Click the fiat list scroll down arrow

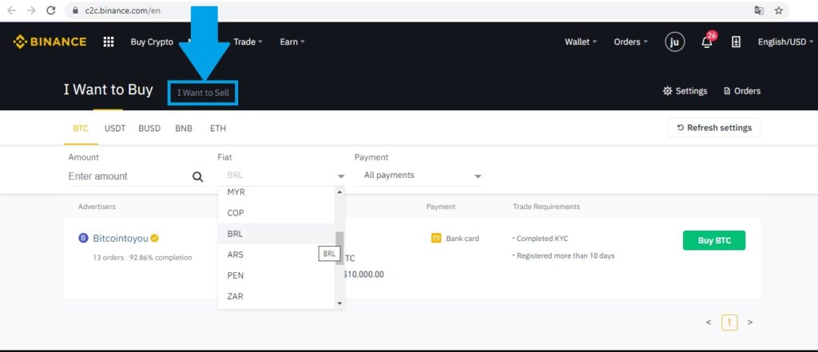pyautogui.click(x=340, y=303)
